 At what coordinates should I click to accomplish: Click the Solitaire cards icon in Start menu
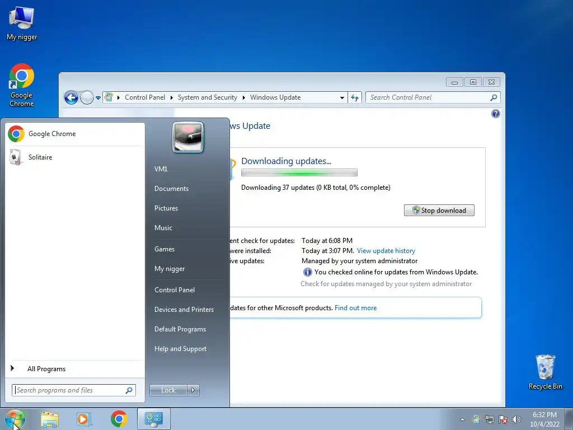coord(16,157)
